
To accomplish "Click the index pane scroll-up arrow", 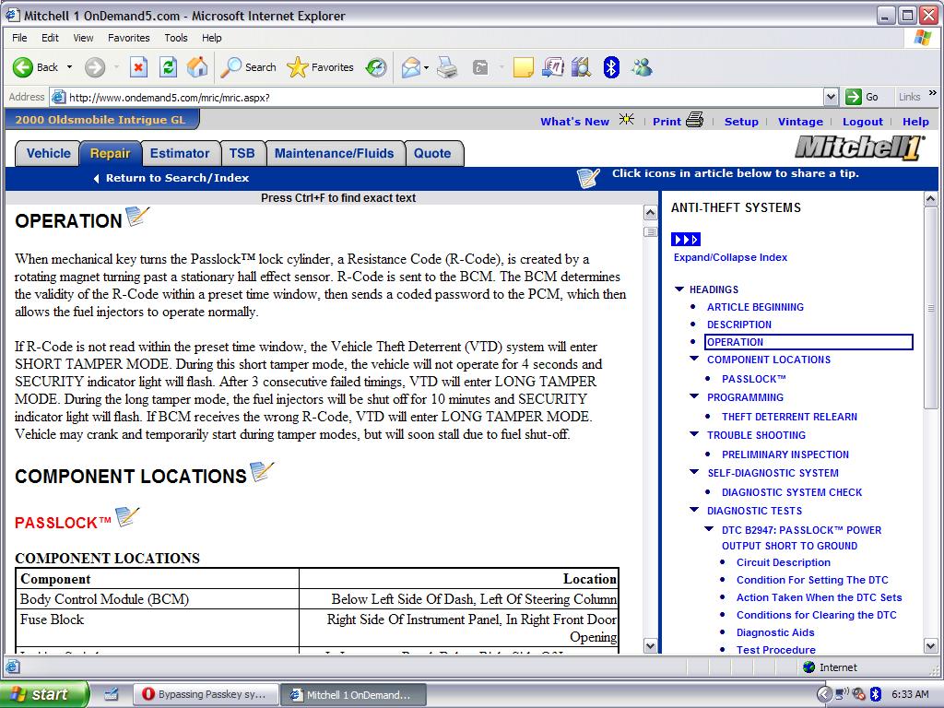I will point(930,199).
